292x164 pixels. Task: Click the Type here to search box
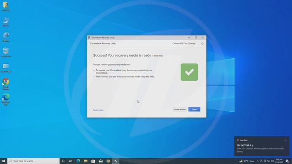coord(33,161)
